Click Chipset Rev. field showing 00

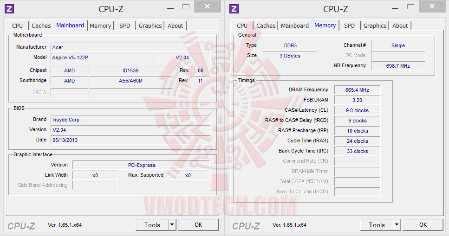(201, 70)
